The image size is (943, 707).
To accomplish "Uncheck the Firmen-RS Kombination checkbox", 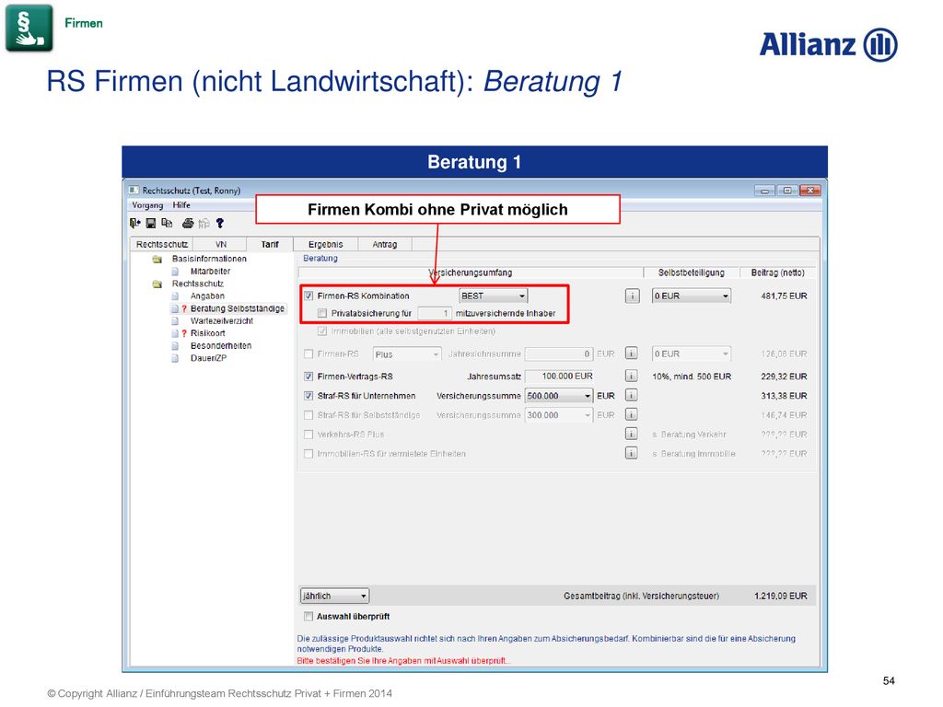I will 309,296.
